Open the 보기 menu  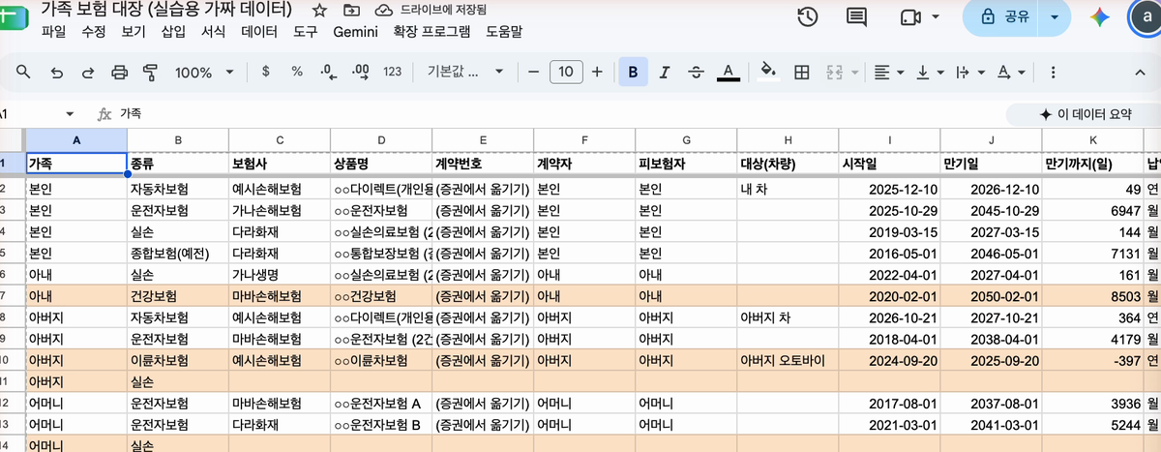134,32
